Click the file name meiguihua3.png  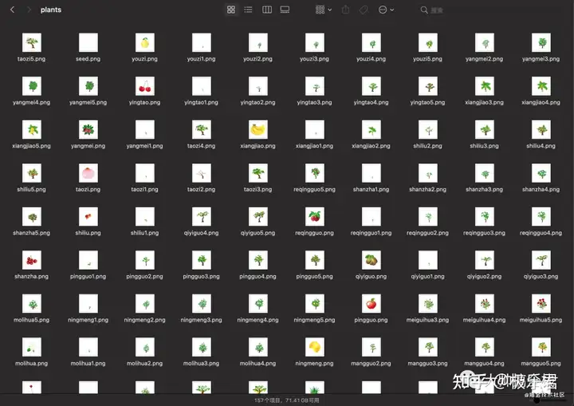427,321
